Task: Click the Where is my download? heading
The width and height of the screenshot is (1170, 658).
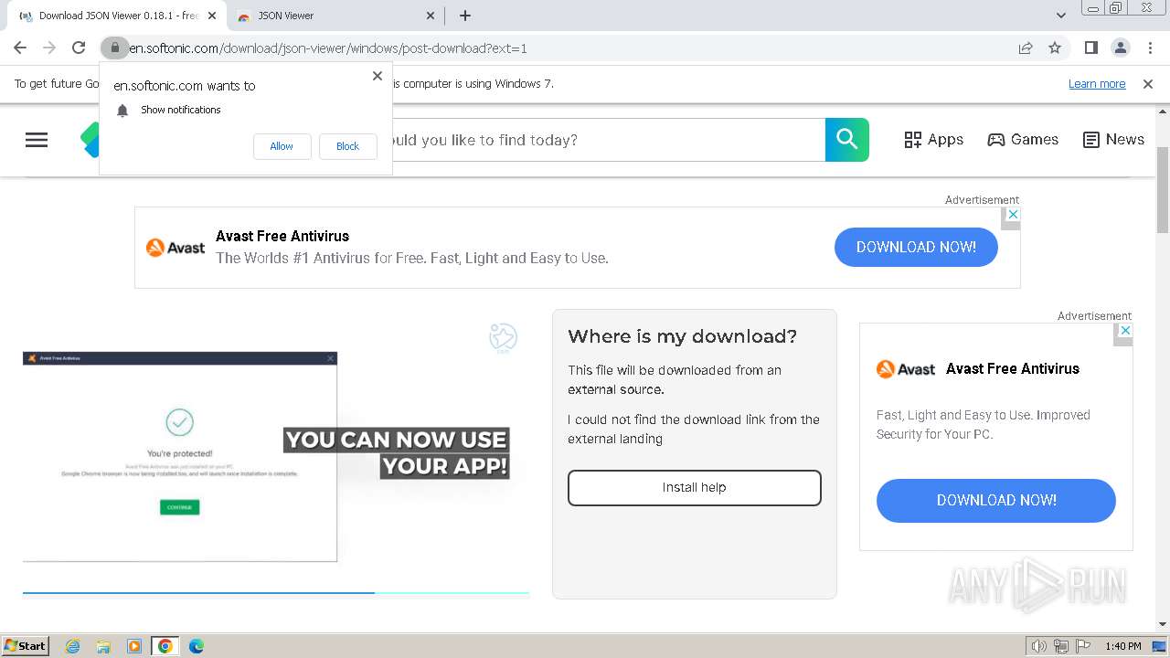Action: tap(683, 336)
